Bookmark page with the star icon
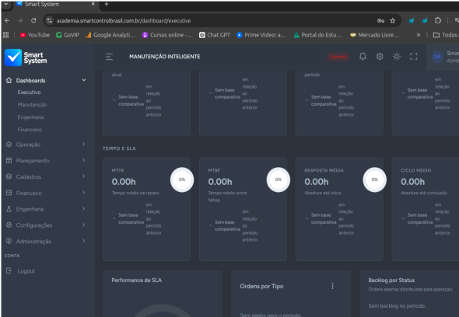 pos(393,20)
